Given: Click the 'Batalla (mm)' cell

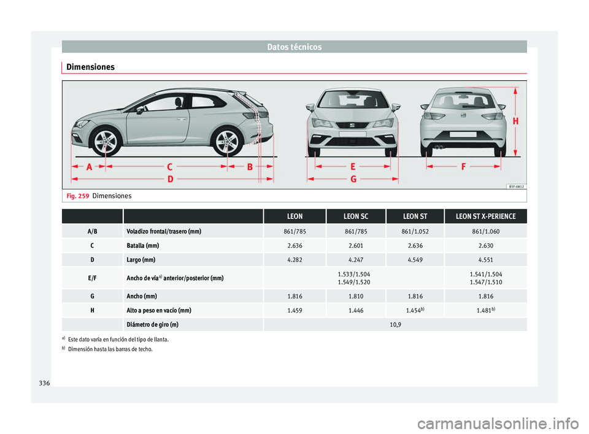Looking at the screenshot, I should point(193,246).
